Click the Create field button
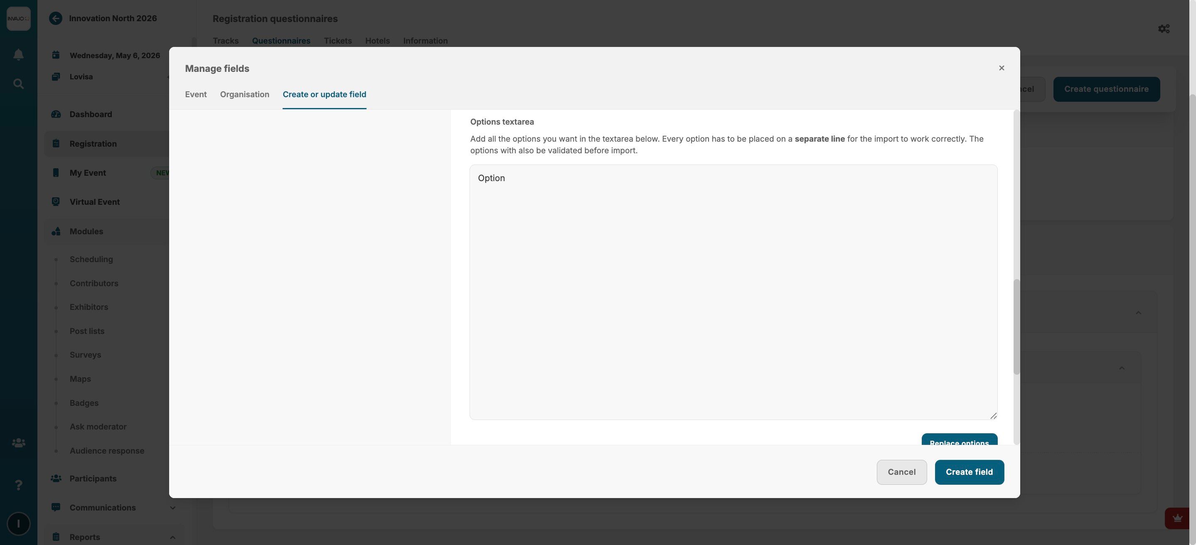Screen dimensions: 1196x545 [x=969, y=472]
